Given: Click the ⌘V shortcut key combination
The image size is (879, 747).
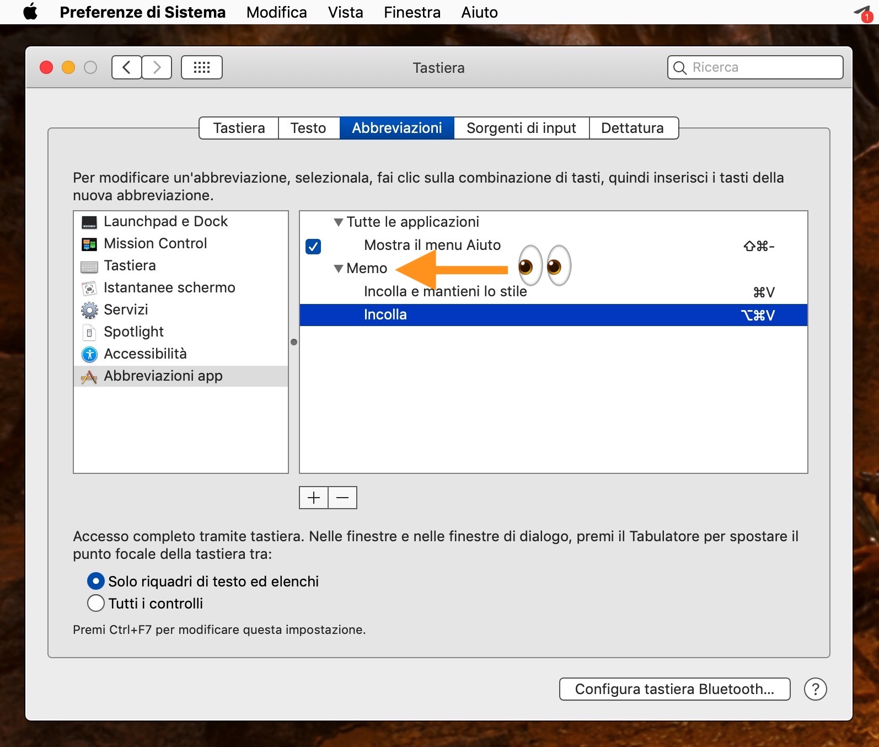Looking at the screenshot, I should point(764,292).
